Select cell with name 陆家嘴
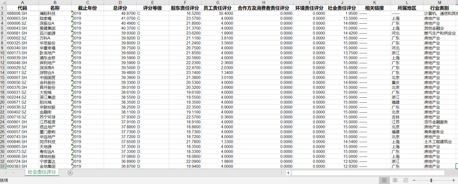The height and width of the screenshot is (184, 458). coord(55,18)
